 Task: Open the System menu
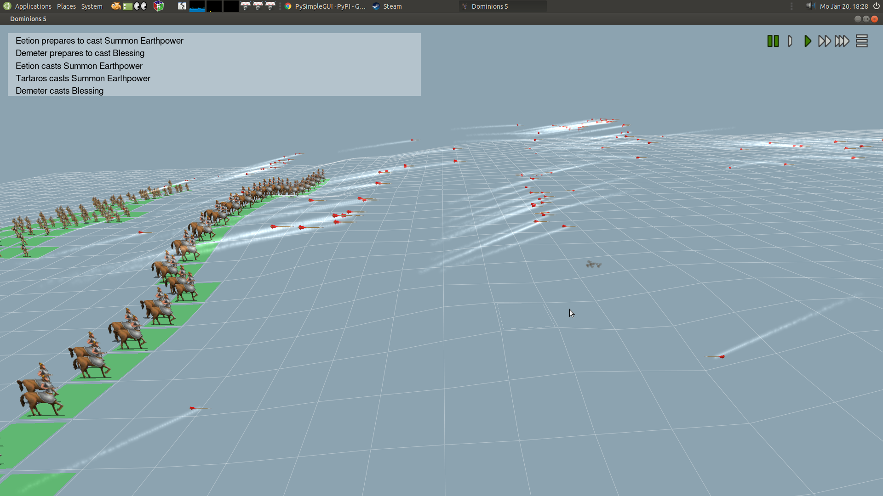(x=92, y=6)
